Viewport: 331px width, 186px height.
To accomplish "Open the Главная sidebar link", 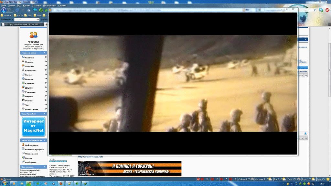I will [x=29, y=57].
